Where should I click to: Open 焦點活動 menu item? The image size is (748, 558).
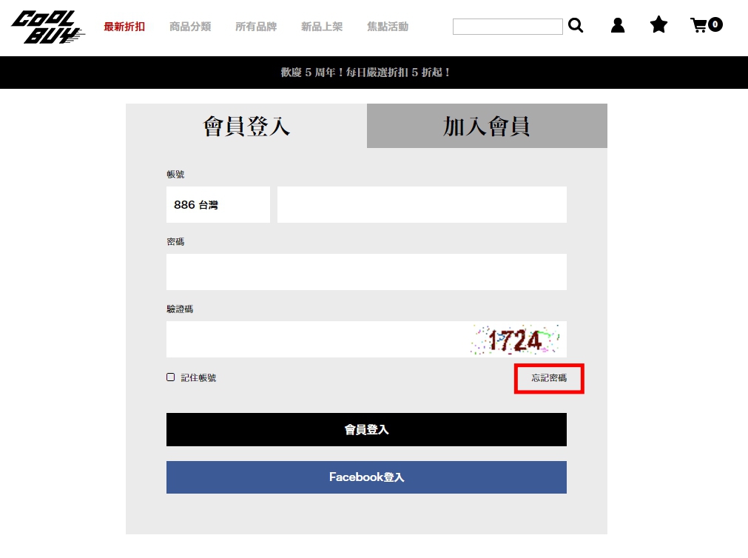click(x=388, y=27)
